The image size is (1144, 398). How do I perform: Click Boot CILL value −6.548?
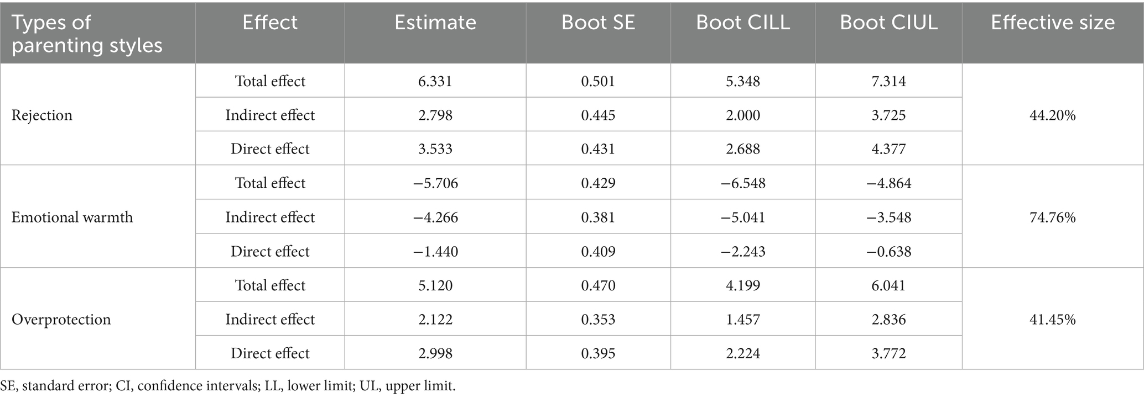click(x=742, y=183)
